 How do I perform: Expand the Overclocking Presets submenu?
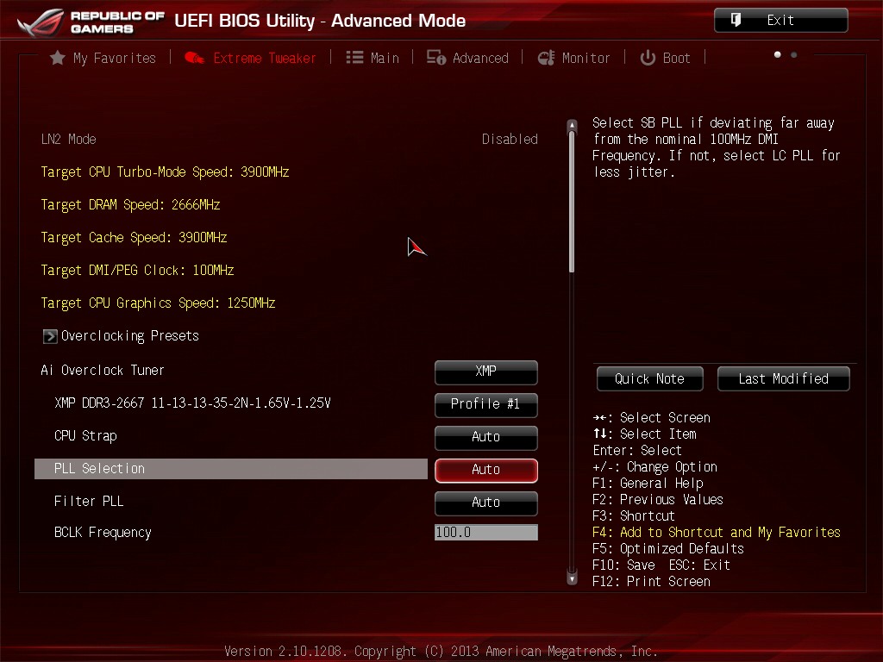tap(121, 336)
